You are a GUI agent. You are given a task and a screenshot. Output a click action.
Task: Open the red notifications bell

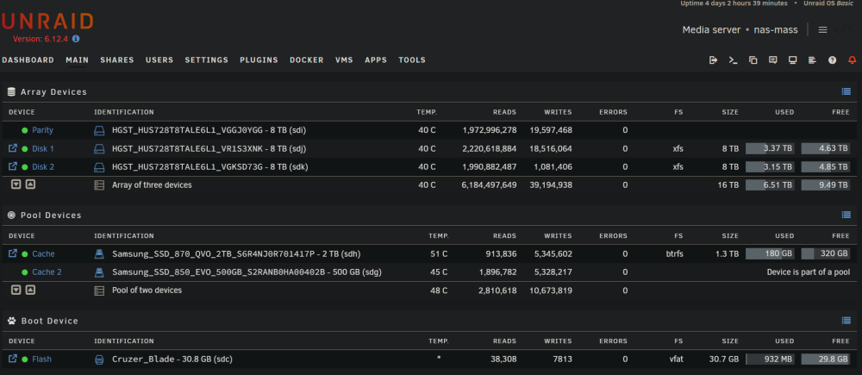click(853, 60)
